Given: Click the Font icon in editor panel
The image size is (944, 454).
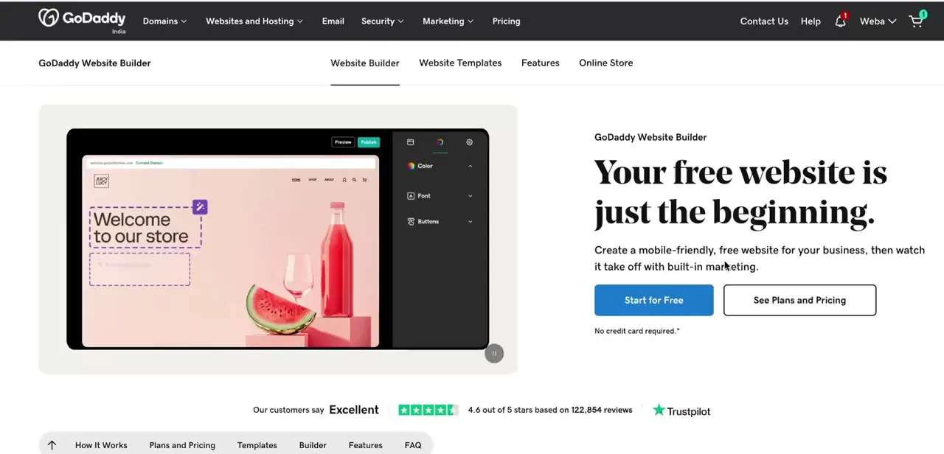Looking at the screenshot, I should point(411,196).
